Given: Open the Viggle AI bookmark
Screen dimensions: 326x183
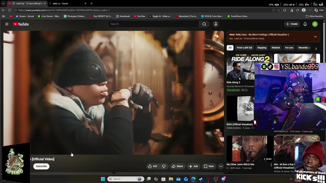Looking at the screenshot, I should point(160,16).
